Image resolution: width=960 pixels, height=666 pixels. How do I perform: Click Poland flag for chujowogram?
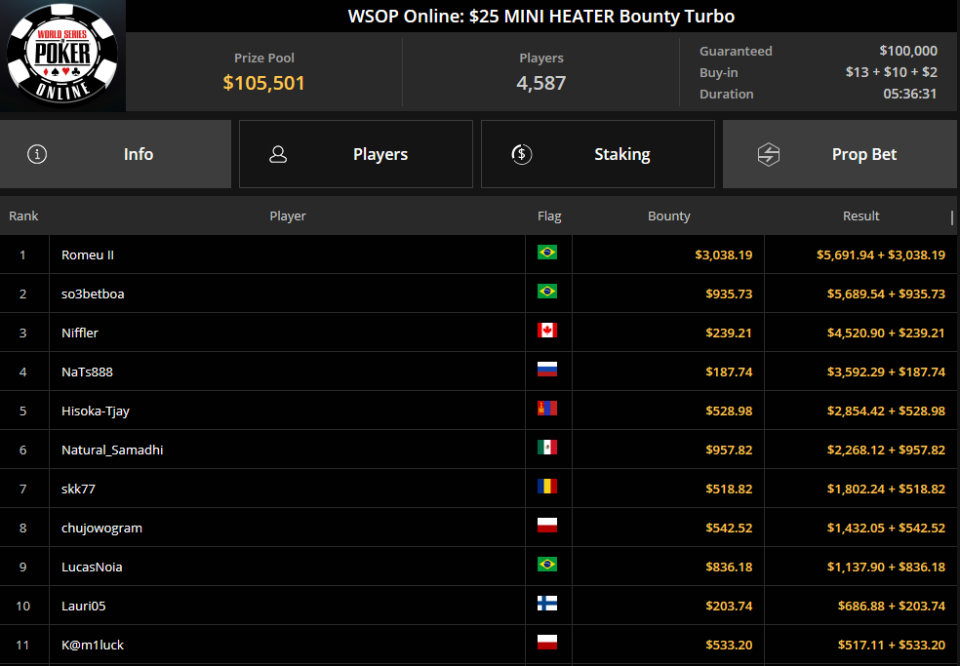click(x=546, y=526)
